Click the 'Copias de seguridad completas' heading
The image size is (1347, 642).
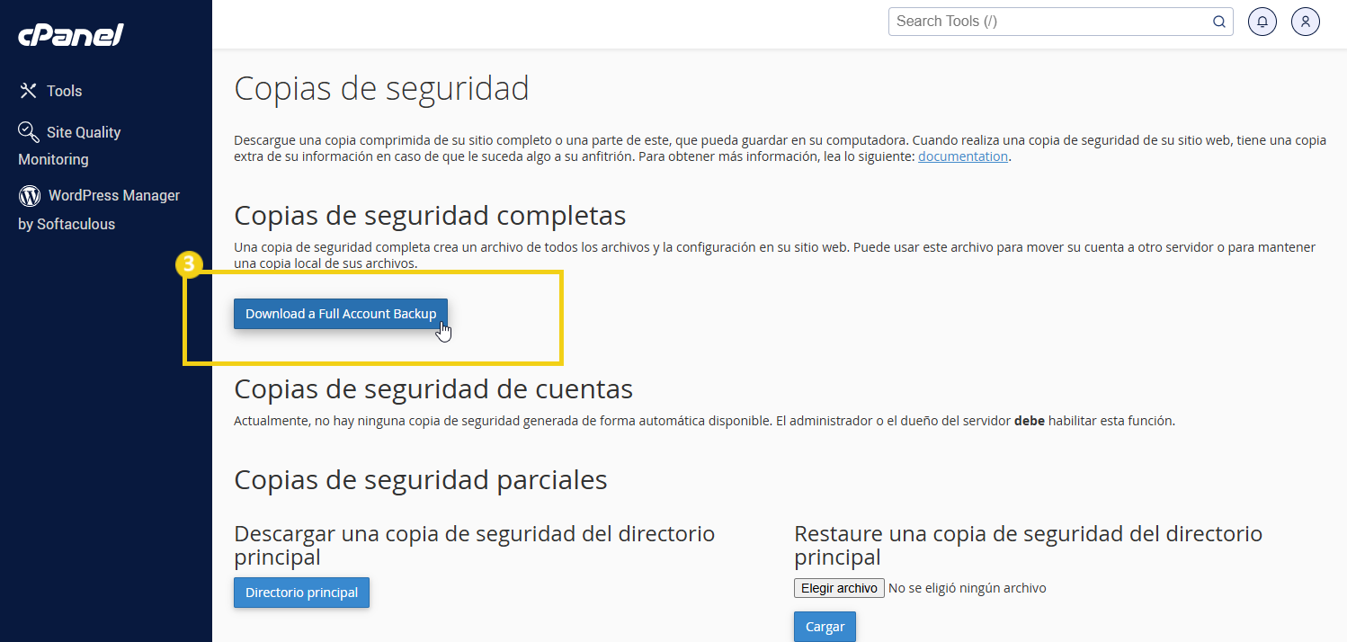[430, 216]
